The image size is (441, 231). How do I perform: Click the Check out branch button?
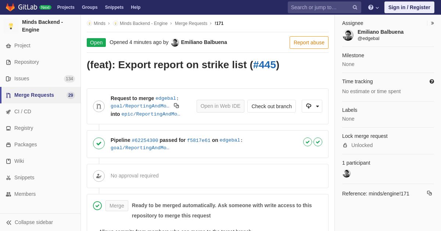[x=272, y=106]
